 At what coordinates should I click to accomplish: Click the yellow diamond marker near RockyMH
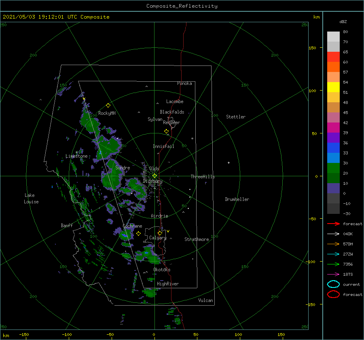click(x=108, y=106)
